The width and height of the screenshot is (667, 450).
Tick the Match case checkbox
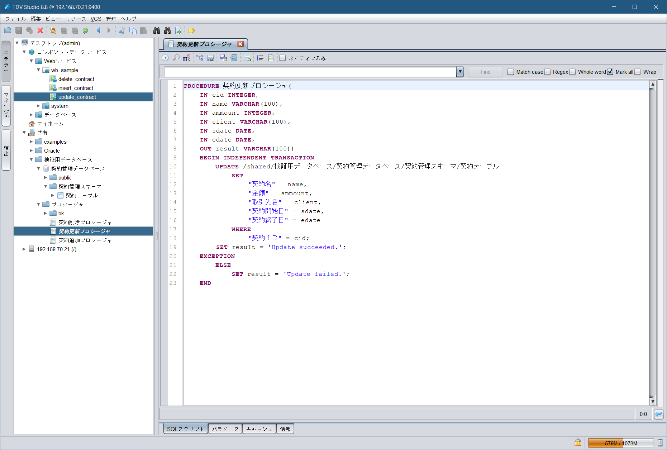(511, 72)
